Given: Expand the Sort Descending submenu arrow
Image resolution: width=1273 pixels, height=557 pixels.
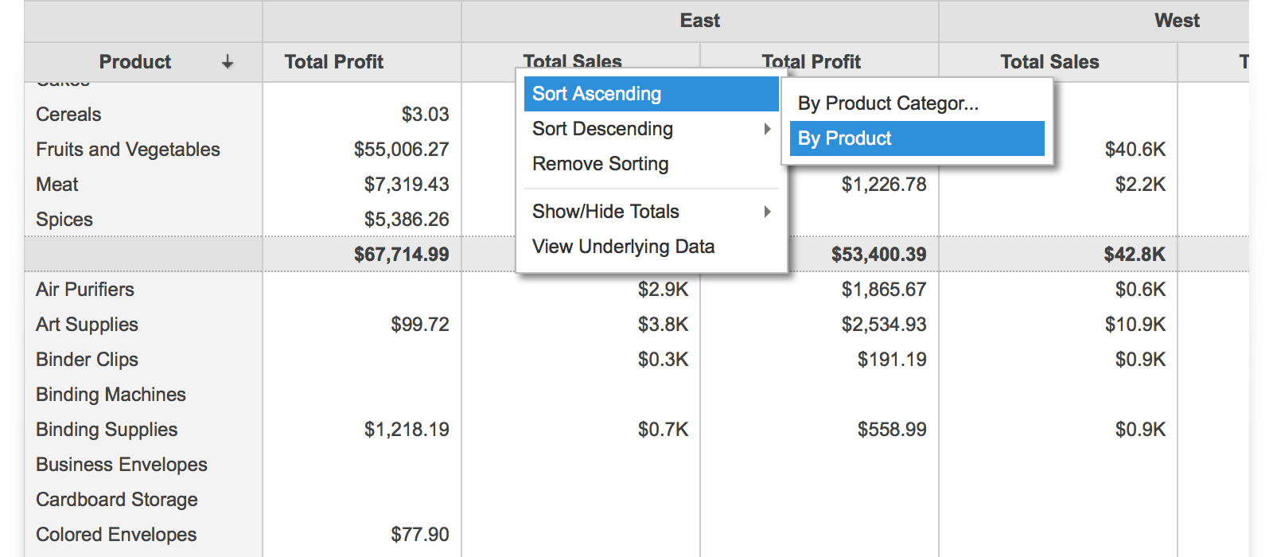Looking at the screenshot, I should tap(767, 129).
